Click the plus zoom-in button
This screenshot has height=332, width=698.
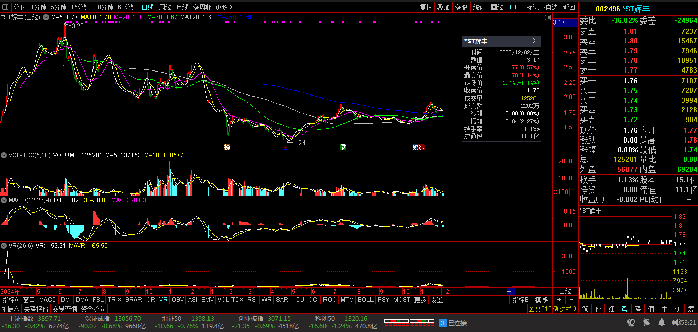click(x=560, y=300)
